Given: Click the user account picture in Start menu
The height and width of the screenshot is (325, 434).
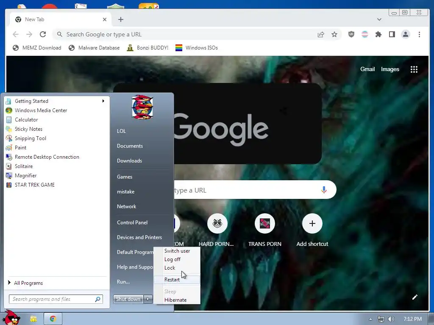Looking at the screenshot, I should (142, 107).
